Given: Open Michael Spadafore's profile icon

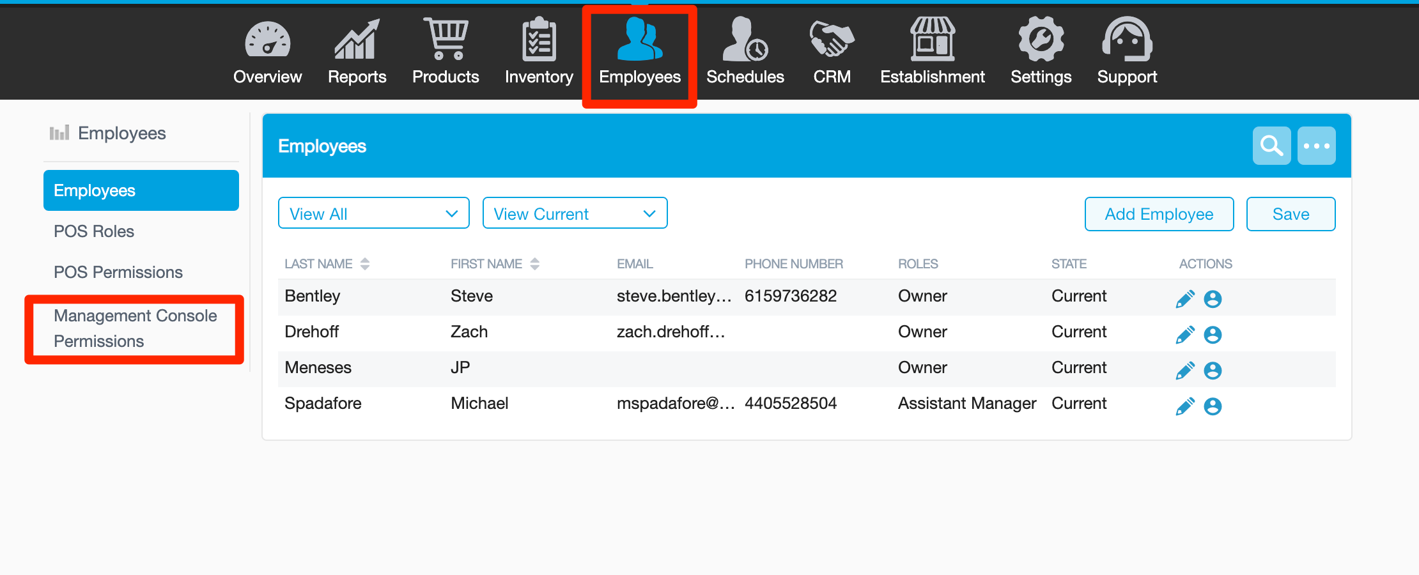Looking at the screenshot, I should [1213, 406].
